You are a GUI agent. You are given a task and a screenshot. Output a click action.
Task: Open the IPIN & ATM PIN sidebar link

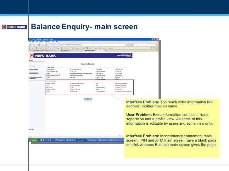click(x=34, y=70)
